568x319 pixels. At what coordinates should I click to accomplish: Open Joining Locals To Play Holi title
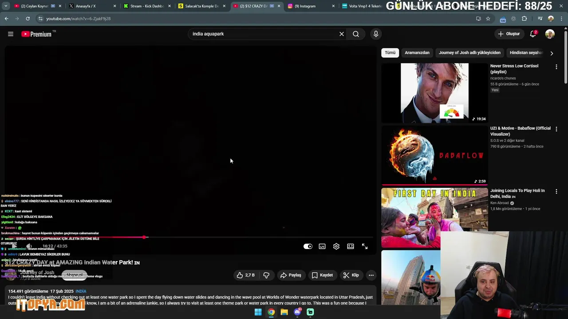[517, 194]
